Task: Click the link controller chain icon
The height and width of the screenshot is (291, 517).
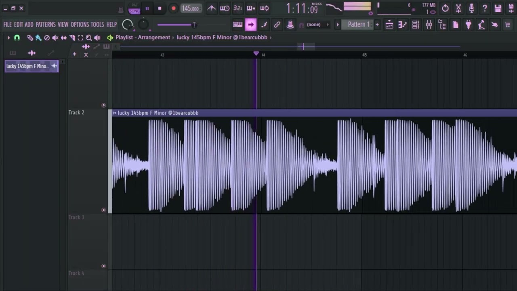Action: tap(277, 25)
